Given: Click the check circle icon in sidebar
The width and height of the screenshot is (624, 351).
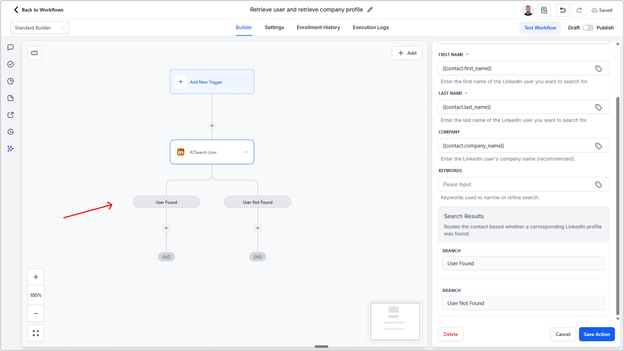Looking at the screenshot, I should coord(10,64).
